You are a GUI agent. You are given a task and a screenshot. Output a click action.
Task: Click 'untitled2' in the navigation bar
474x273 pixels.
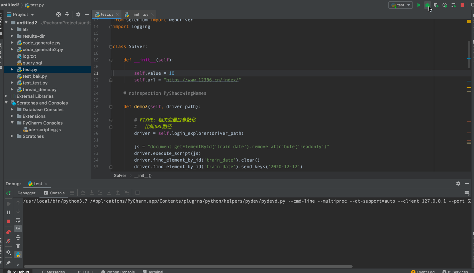[10, 5]
